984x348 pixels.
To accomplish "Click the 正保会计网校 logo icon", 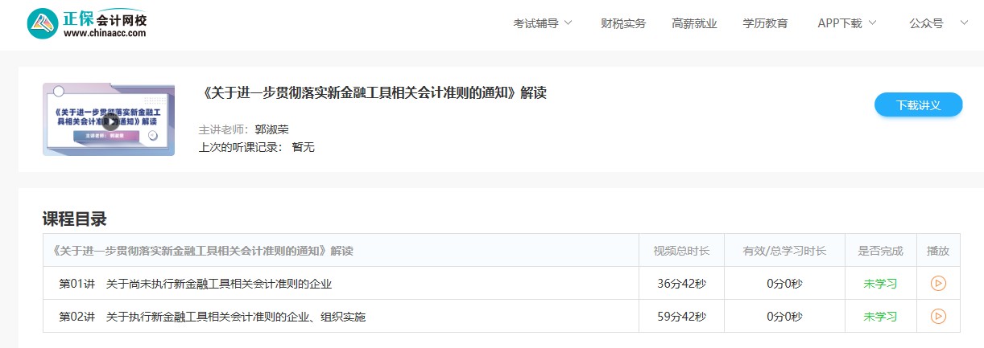I will click(43, 24).
